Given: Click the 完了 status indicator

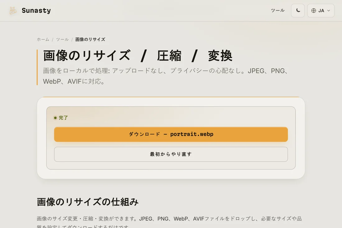Looking at the screenshot, I should [61, 118].
